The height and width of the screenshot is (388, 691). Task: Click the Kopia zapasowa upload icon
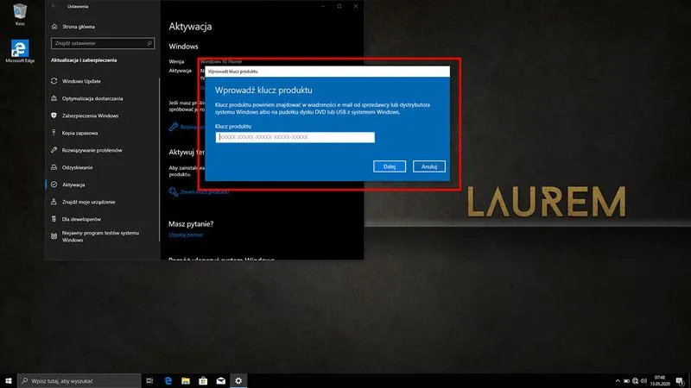54,133
